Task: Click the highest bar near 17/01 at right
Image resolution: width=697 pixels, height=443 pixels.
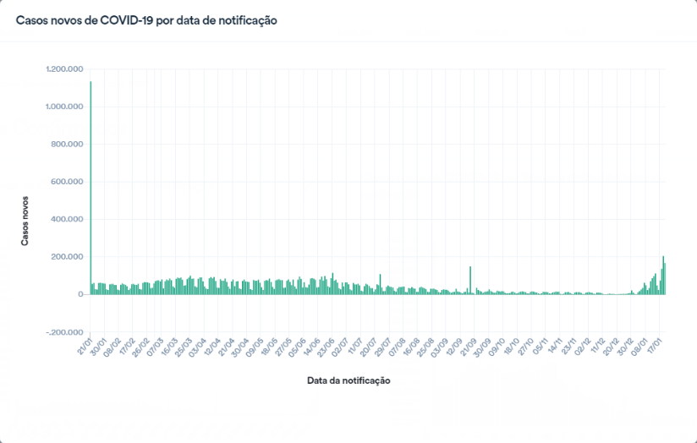Action: [x=663, y=275]
